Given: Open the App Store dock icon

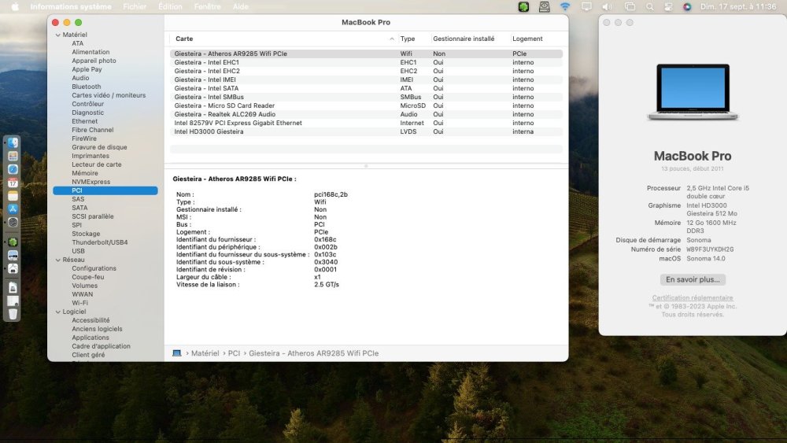Looking at the screenshot, I should tap(13, 209).
